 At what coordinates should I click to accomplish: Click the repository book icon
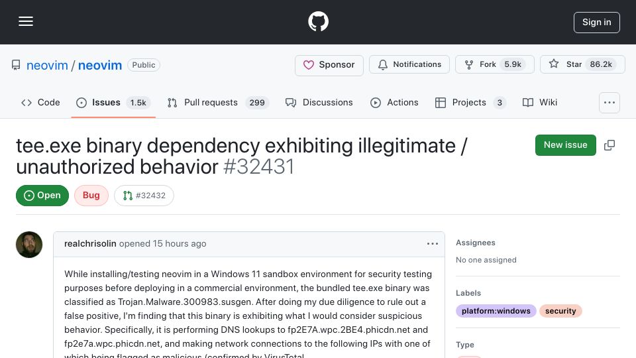click(x=16, y=65)
